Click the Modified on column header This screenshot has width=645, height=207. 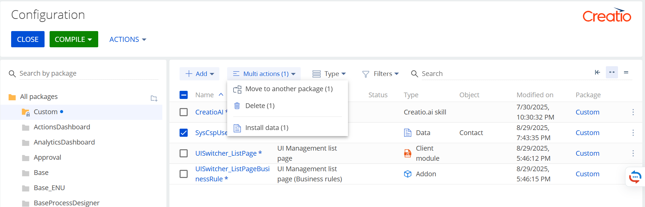[x=535, y=95]
